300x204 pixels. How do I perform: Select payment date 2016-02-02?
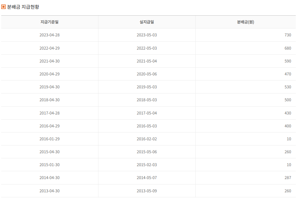[147, 139]
